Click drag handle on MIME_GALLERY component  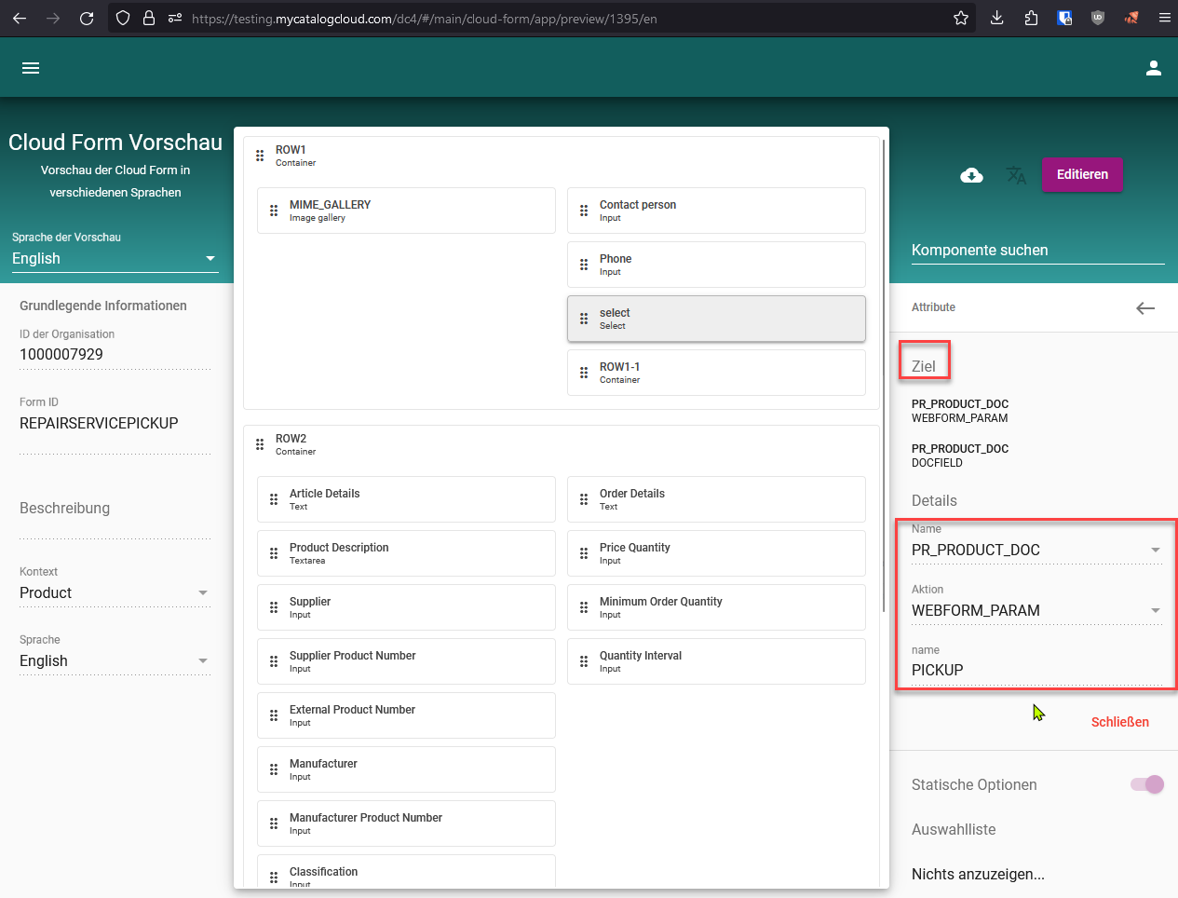274,211
